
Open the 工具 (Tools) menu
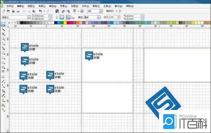tap(107, 6)
